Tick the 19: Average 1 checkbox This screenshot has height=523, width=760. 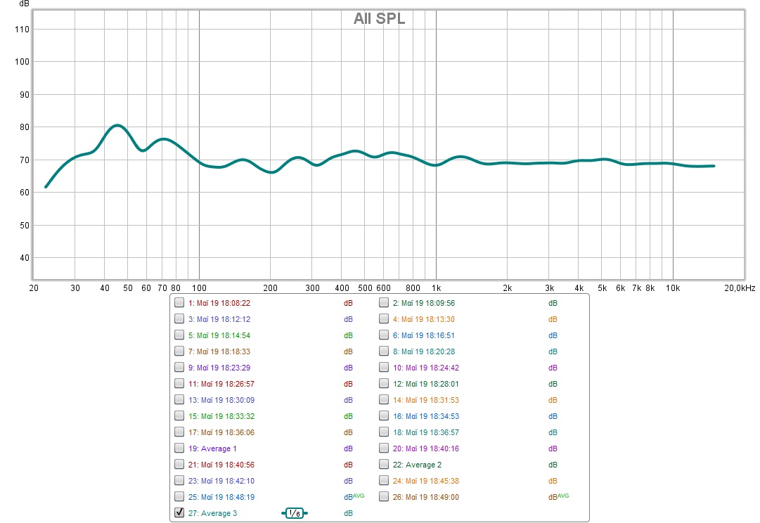179,448
